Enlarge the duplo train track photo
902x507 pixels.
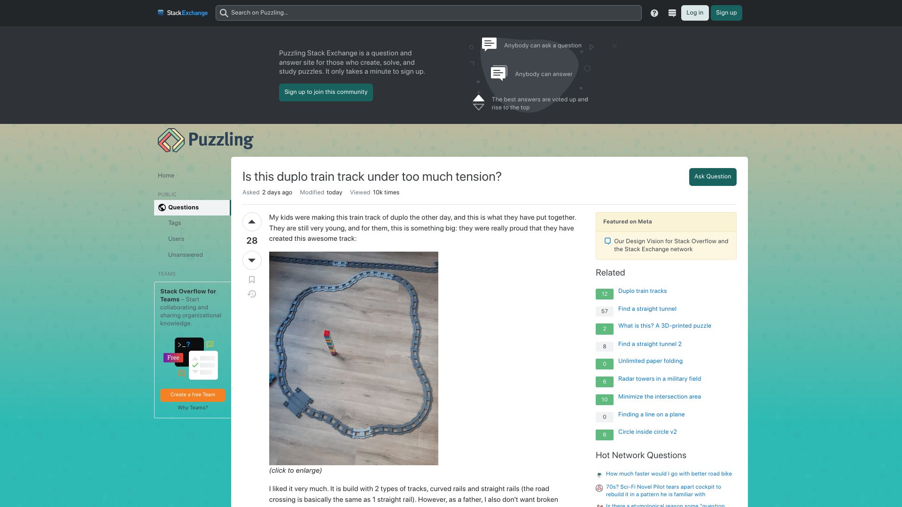(354, 359)
